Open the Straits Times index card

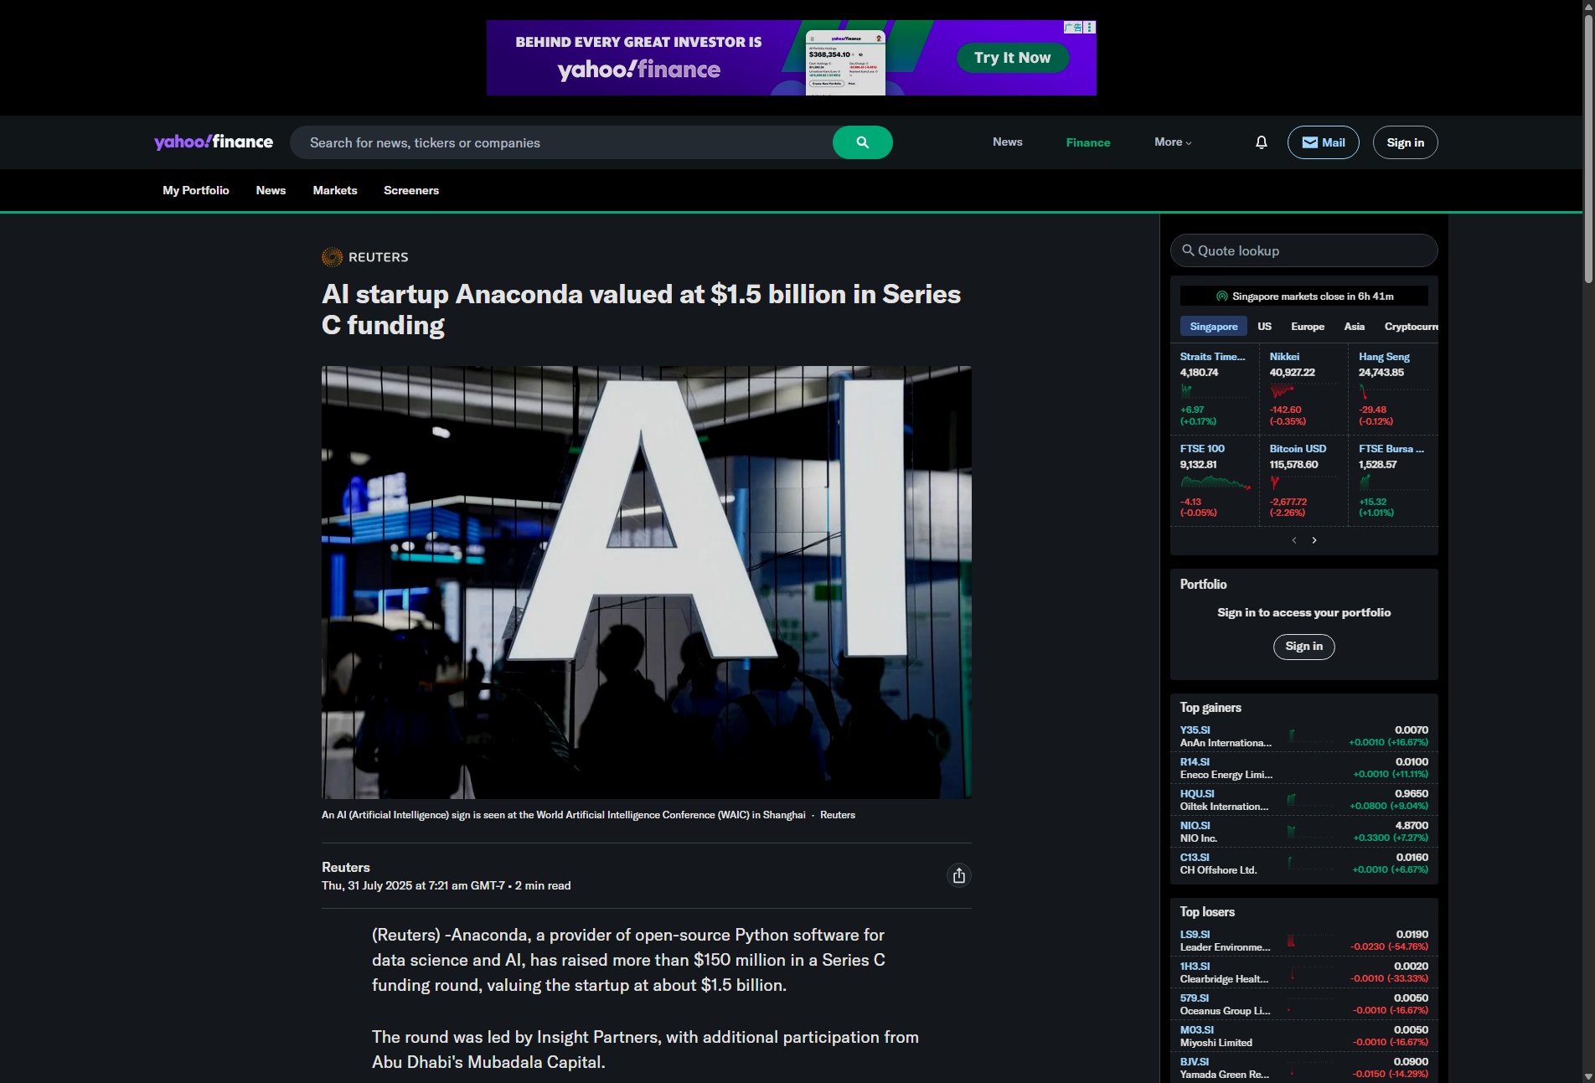[x=1214, y=389]
